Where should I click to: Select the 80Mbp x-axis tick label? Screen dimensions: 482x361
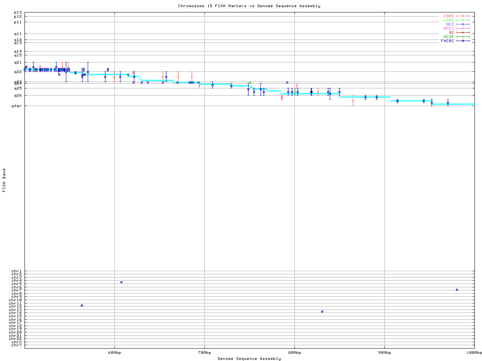(x=294, y=353)
